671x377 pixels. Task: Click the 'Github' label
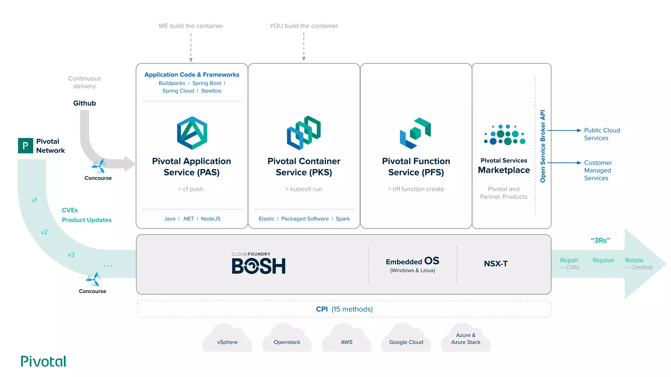[x=85, y=103]
